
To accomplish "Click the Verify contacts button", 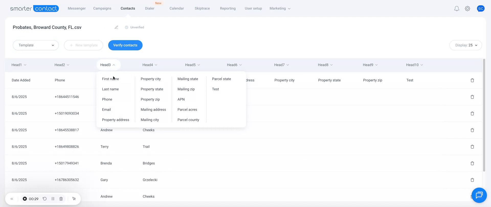I will pyautogui.click(x=125, y=45).
